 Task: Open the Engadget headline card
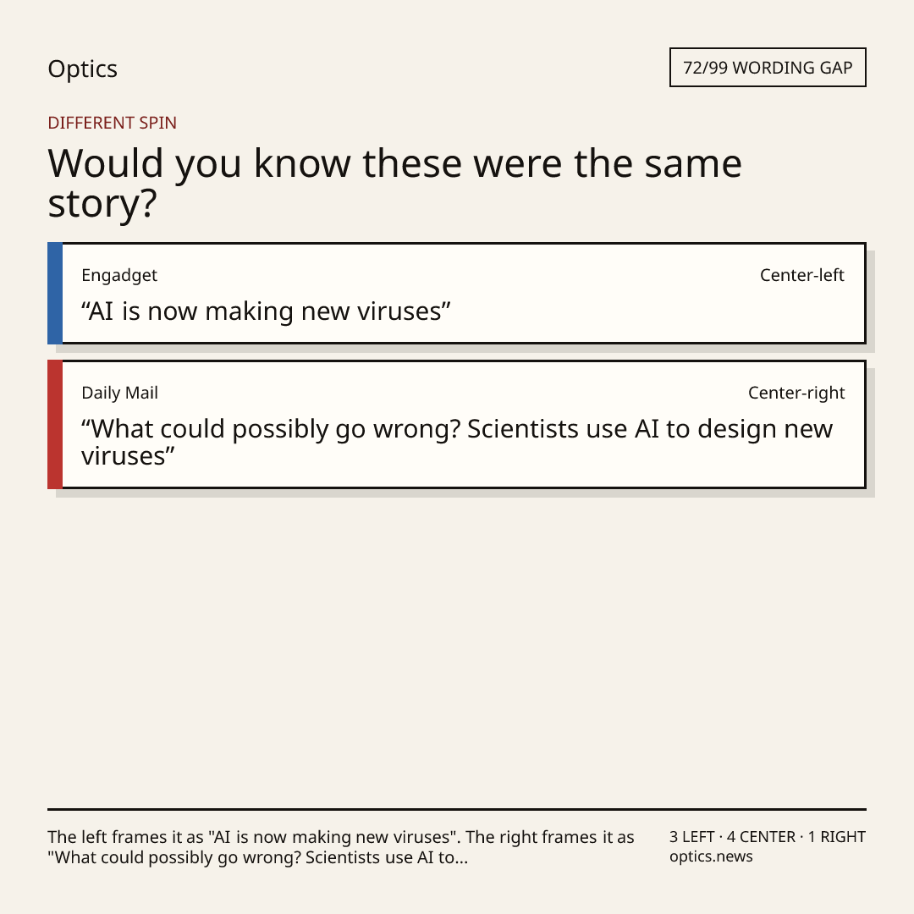coord(457,293)
